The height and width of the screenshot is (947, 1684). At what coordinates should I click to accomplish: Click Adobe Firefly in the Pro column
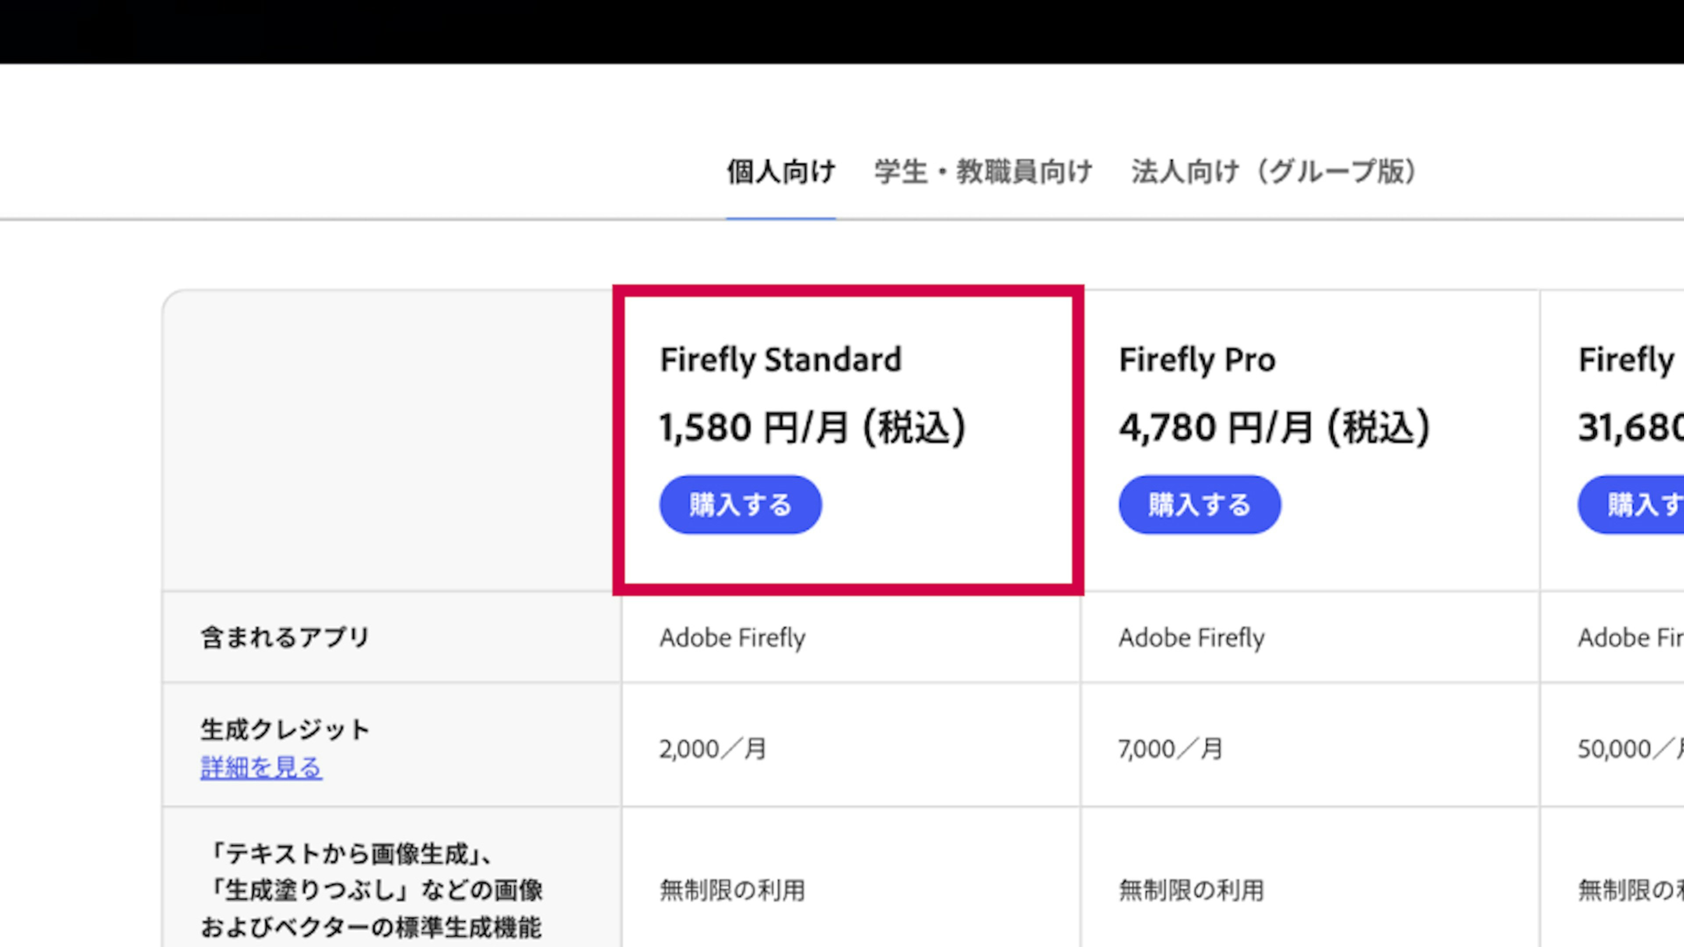click(1191, 638)
